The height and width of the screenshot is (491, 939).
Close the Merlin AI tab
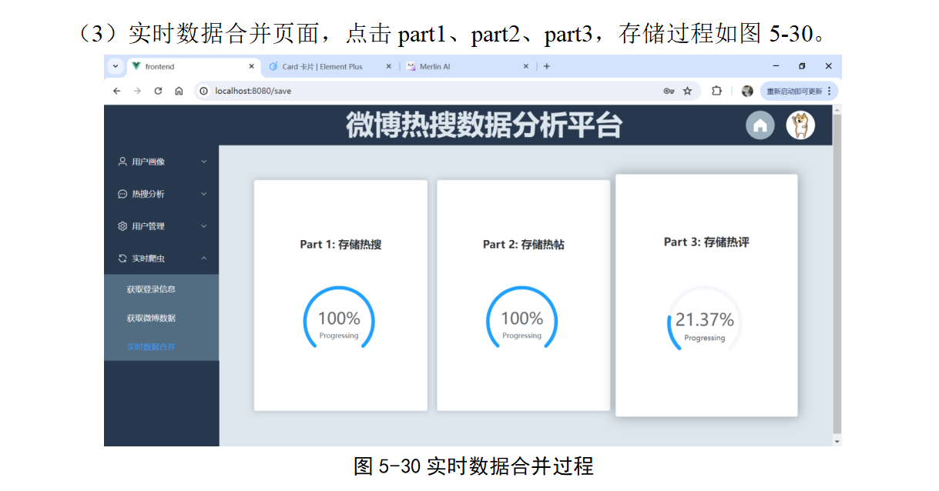pos(526,67)
